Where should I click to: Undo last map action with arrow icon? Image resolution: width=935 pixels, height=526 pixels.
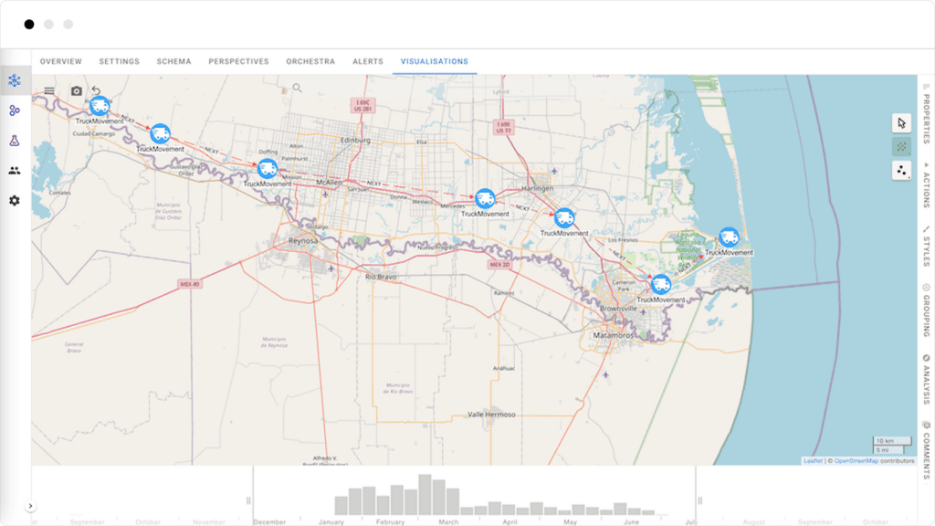[x=98, y=91]
